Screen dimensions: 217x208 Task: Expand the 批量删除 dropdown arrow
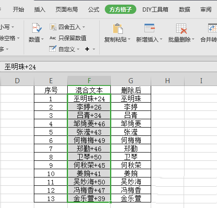[193, 39]
